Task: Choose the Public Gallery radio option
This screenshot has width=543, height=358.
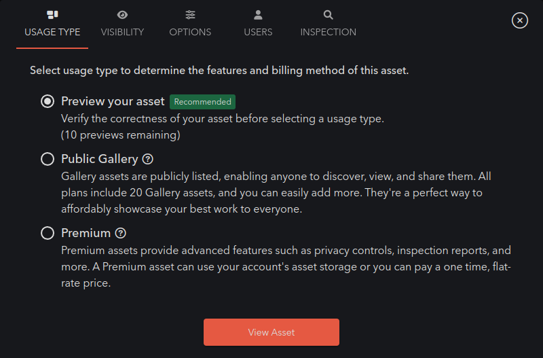Action: [48, 159]
